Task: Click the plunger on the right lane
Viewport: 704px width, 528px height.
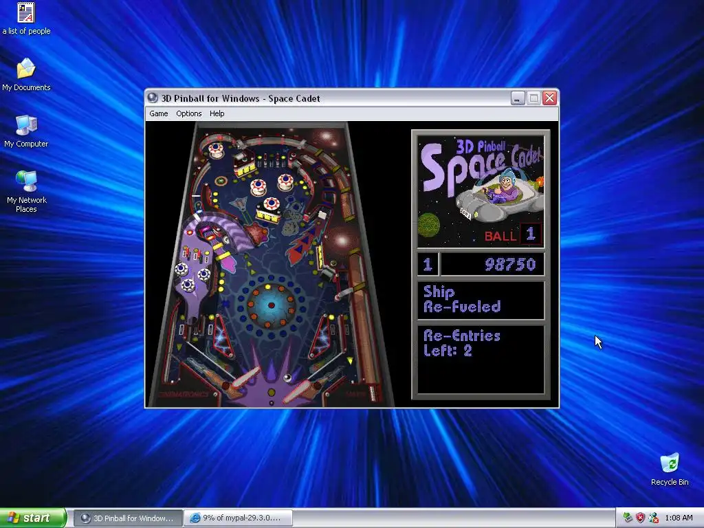Action: (x=372, y=393)
